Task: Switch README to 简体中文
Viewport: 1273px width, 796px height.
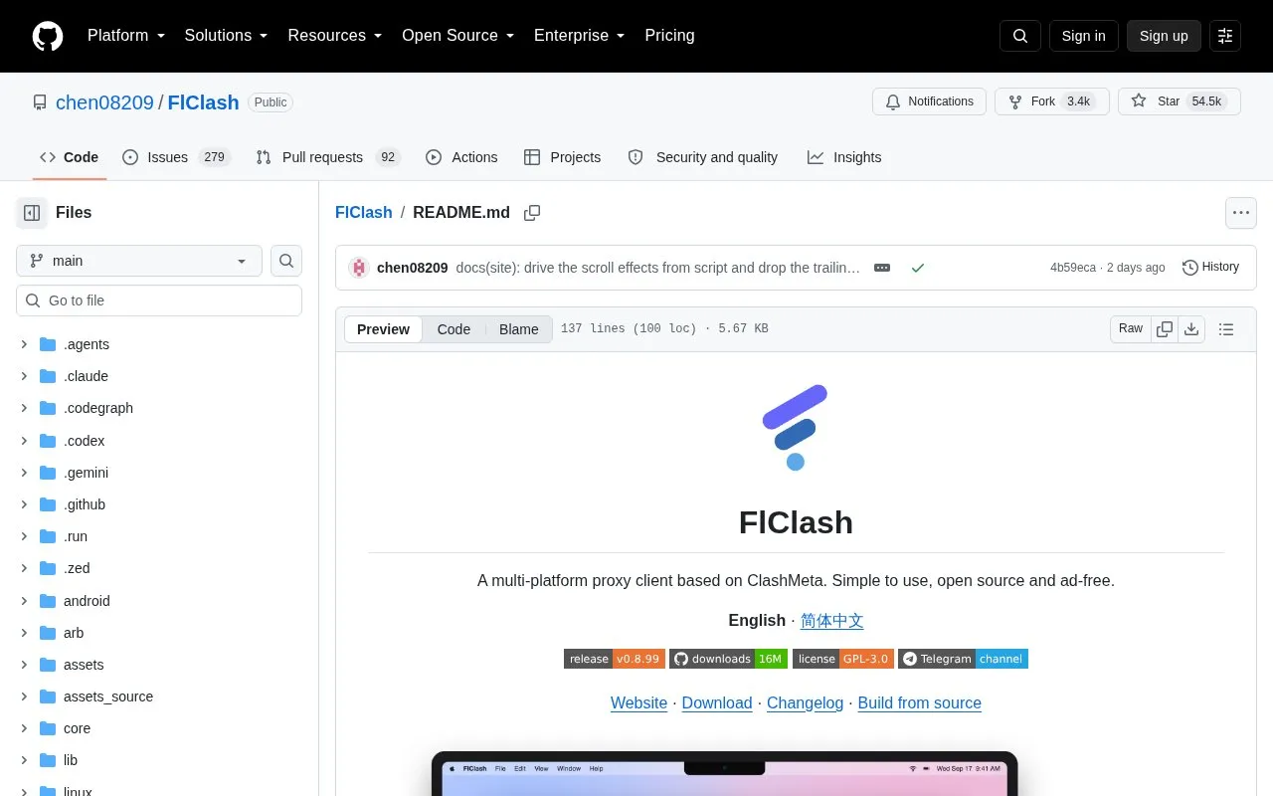Action: pyautogui.click(x=831, y=621)
